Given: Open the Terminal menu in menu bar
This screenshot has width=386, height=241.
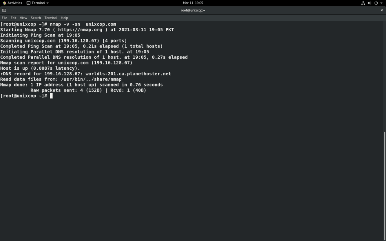Looking at the screenshot, I should (51, 18).
